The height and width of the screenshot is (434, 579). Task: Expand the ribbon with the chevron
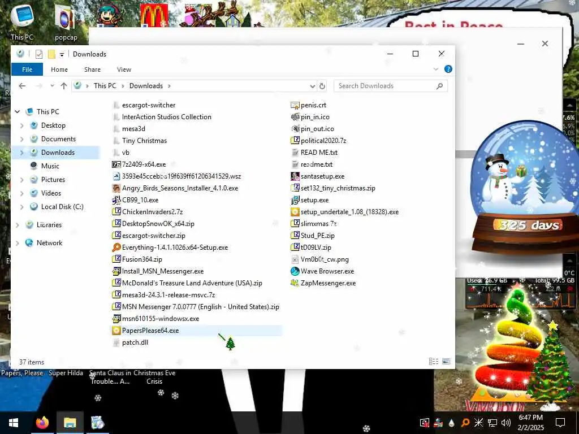[x=436, y=69]
